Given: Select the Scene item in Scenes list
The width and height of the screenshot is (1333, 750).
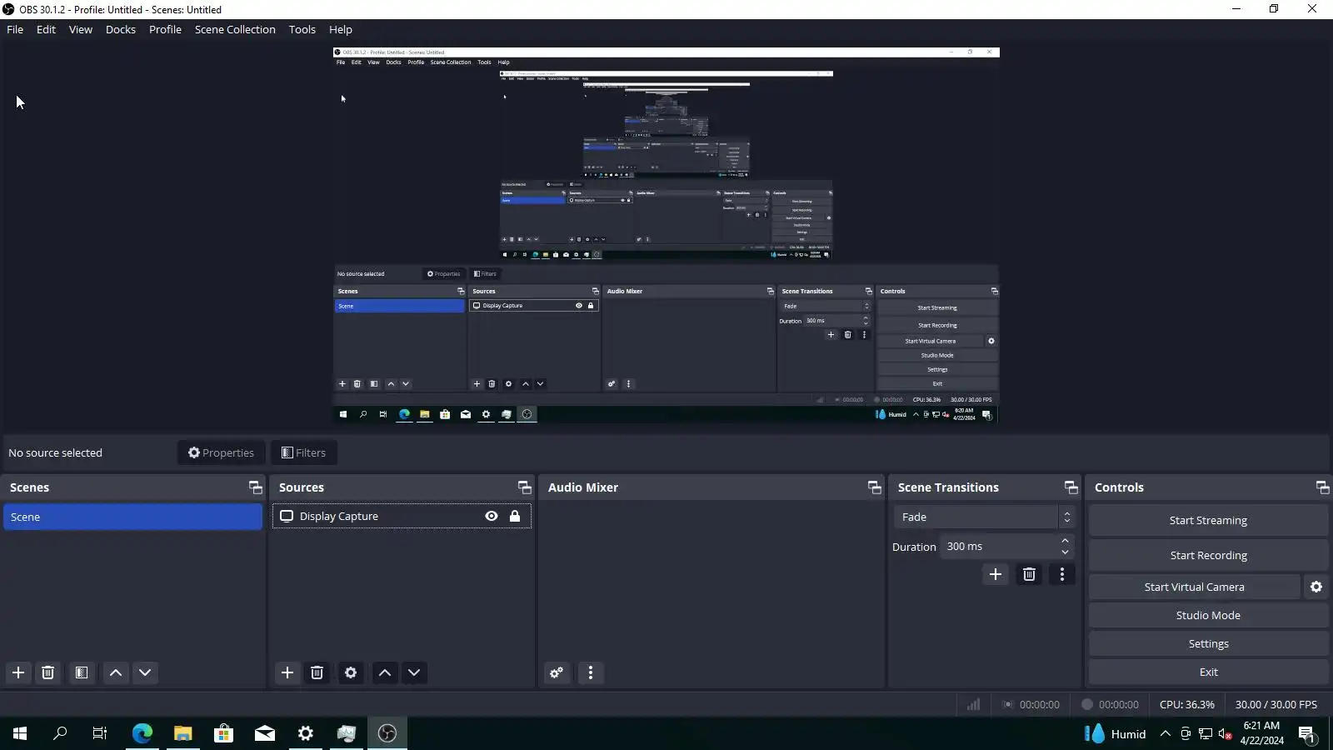Looking at the screenshot, I should pyautogui.click(x=132, y=517).
